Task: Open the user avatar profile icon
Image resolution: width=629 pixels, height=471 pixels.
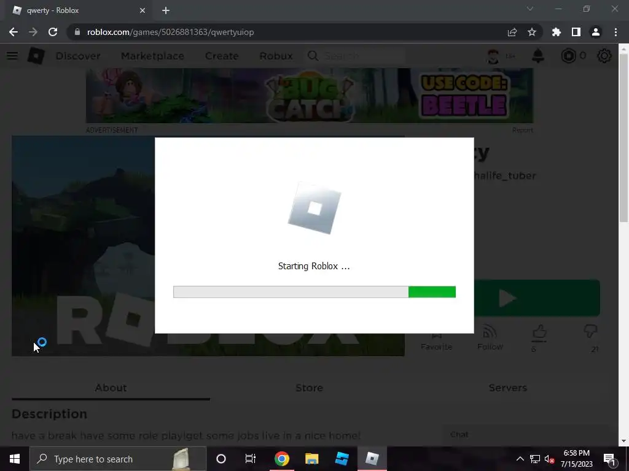Action: 493,56
